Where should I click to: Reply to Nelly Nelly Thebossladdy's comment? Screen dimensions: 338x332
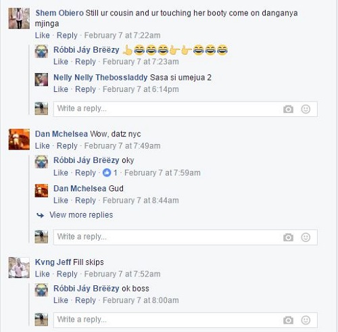click(85, 89)
